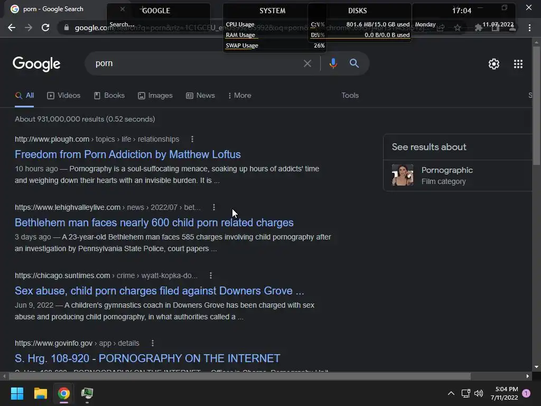
Task: Click the SYSTEM widget header
Action: (x=272, y=11)
